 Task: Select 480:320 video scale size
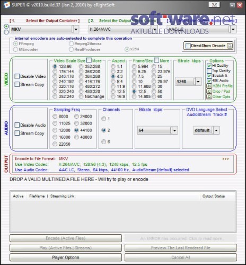click(x=81, y=91)
